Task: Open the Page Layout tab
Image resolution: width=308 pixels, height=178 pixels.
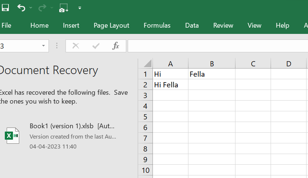Action: coord(111,25)
